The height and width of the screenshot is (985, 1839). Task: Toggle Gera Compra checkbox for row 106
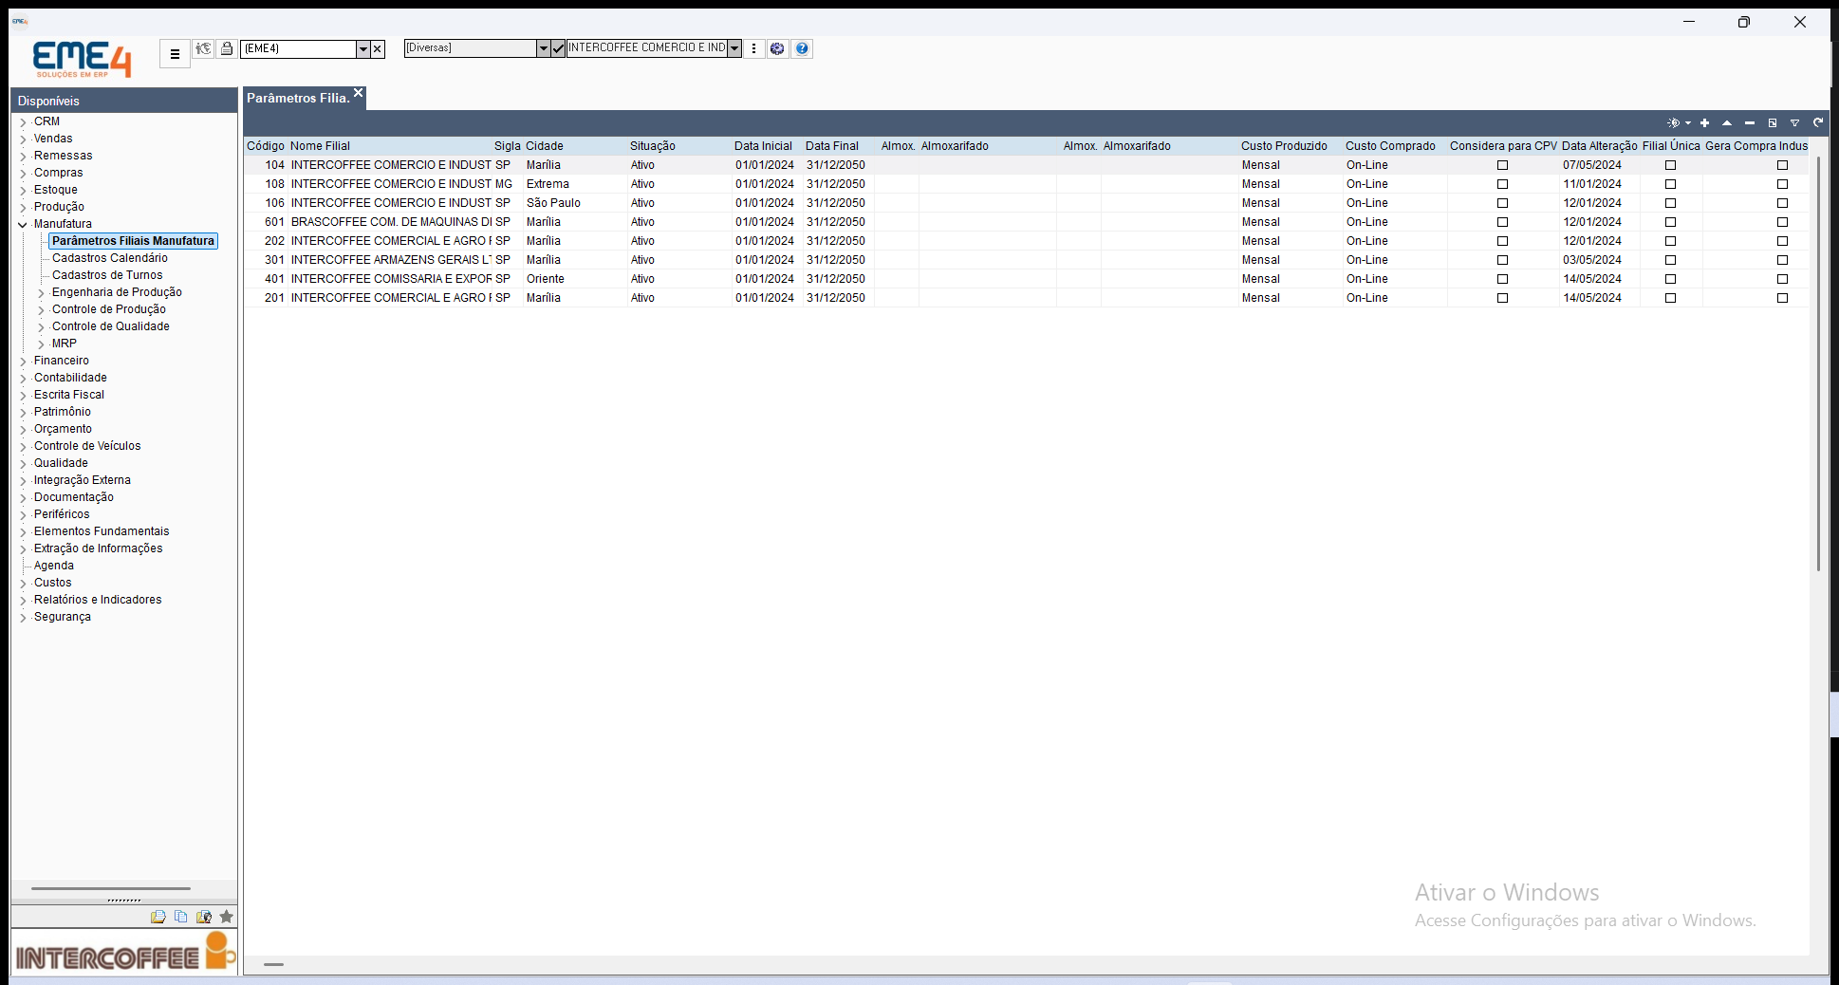1782,203
